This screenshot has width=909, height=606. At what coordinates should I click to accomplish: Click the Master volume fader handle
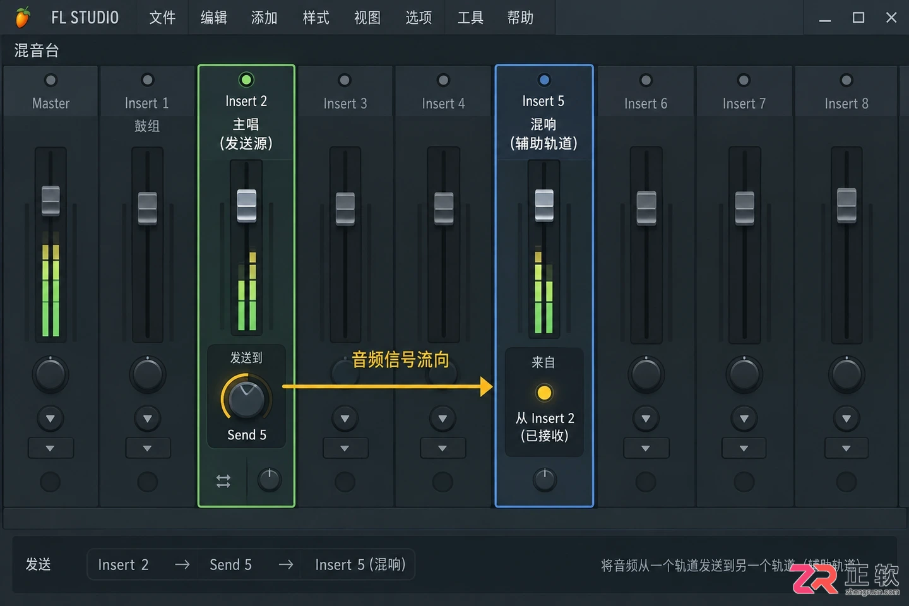50,201
